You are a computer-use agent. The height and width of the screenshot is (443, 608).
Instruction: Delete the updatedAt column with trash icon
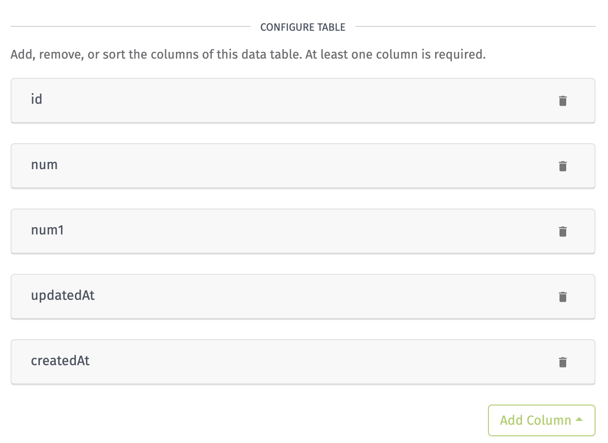point(563,297)
